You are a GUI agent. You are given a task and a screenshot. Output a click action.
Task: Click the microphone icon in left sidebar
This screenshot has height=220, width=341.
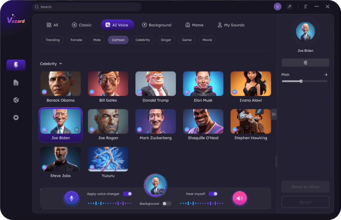[16, 65]
